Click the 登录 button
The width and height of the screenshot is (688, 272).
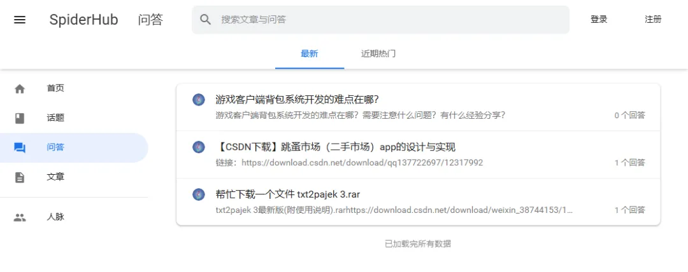point(599,19)
